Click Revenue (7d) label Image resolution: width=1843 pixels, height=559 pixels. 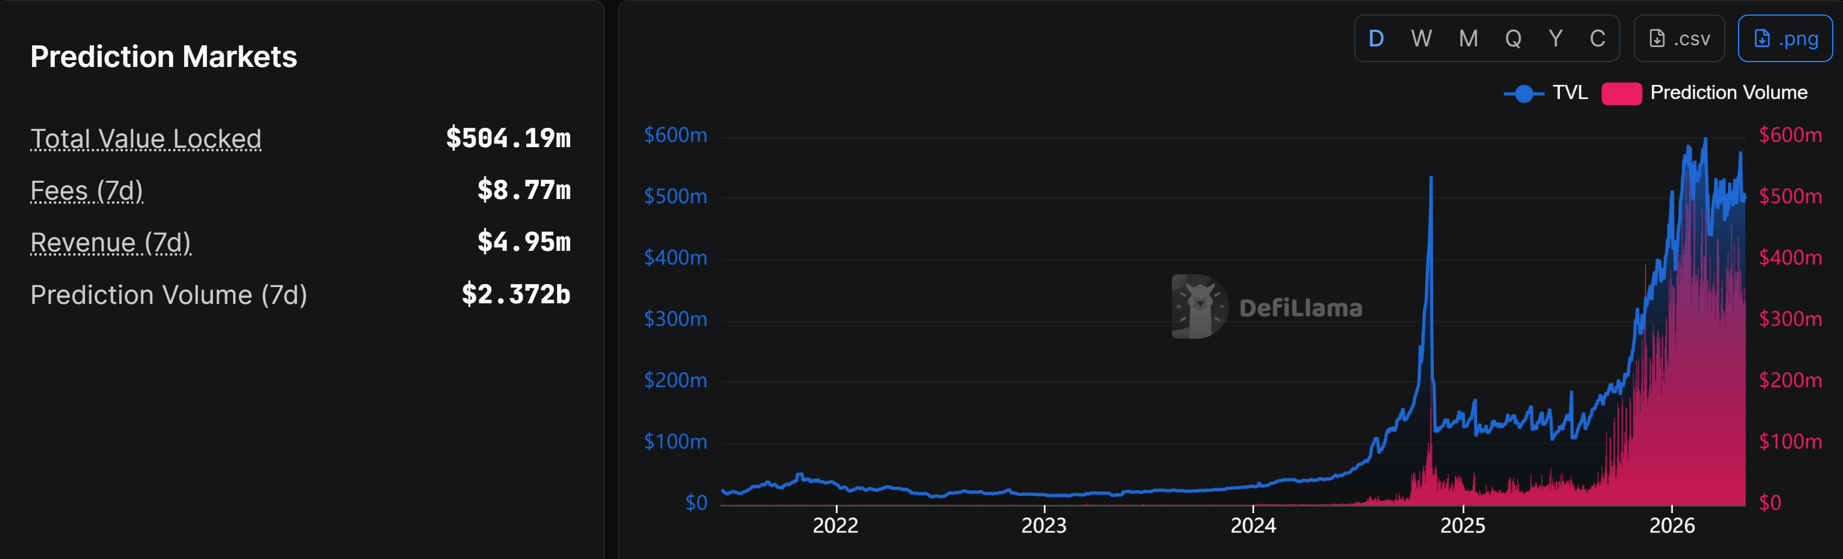[111, 243]
